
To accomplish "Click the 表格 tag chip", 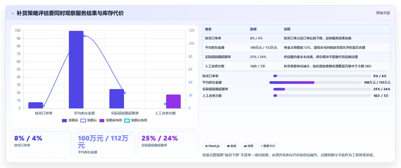I will tap(232, 146).
